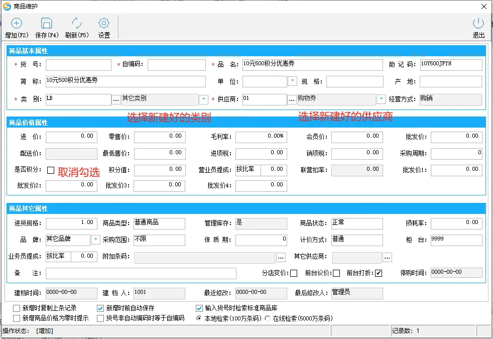Click the 产地 origin field

pos(451,81)
